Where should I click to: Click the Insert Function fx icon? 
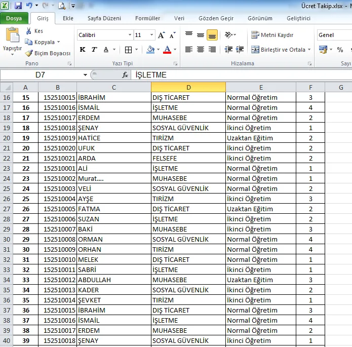tap(125, 75)
